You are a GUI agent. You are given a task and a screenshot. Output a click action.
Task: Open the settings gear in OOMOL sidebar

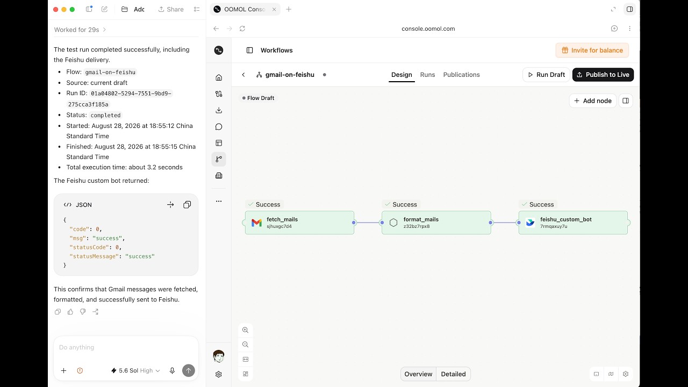pos(219,374)
